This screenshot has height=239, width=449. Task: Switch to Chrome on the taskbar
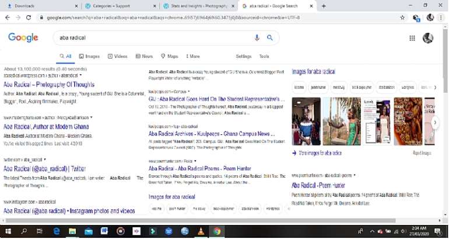217,231
